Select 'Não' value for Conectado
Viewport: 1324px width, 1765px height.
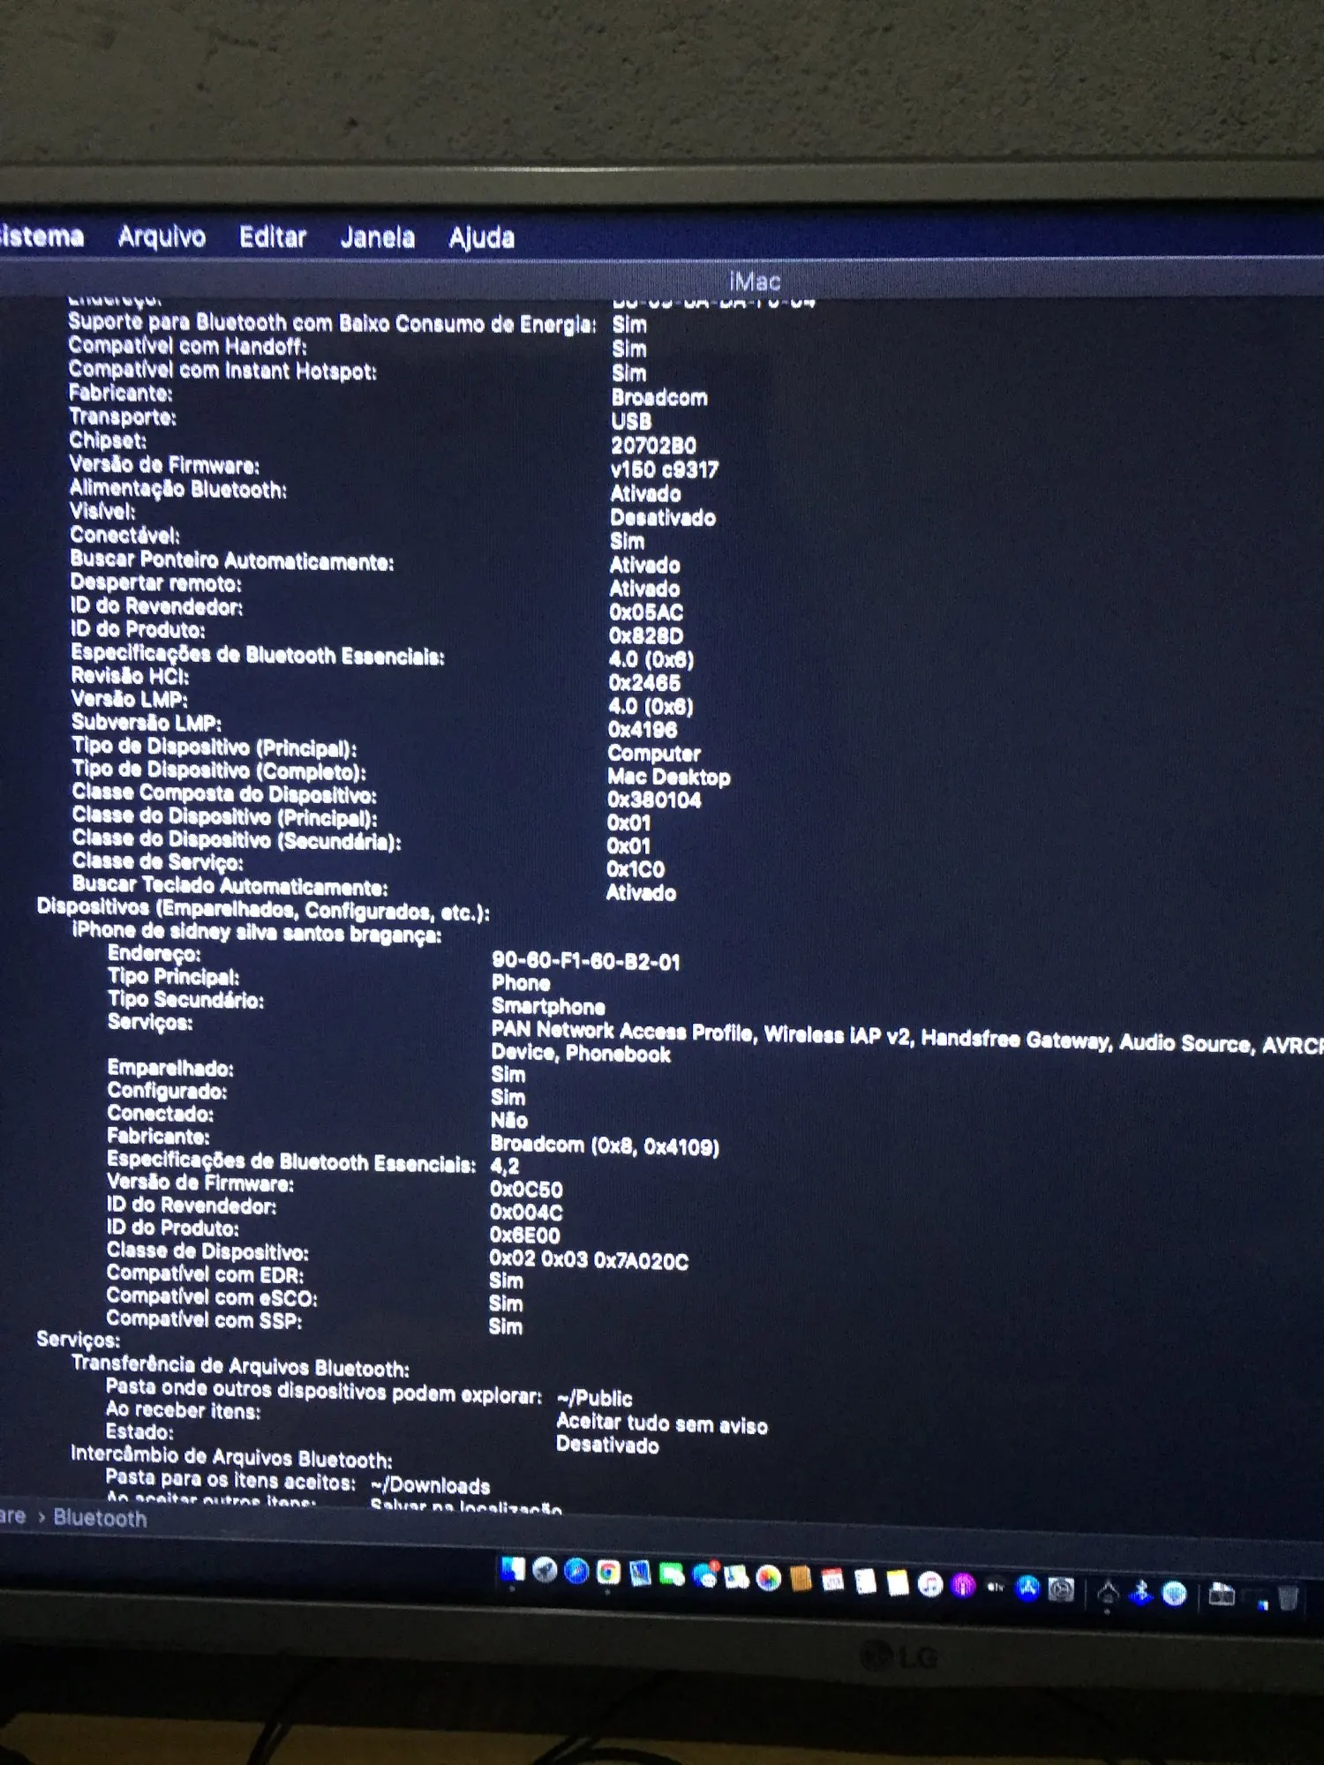(509, 1120)
